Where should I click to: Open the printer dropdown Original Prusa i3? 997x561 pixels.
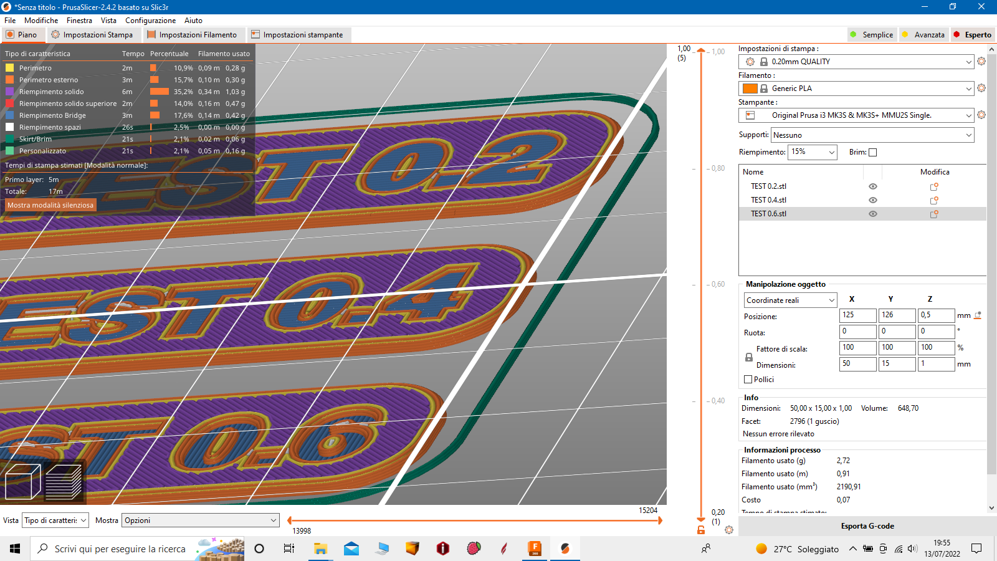click(856, 115)
